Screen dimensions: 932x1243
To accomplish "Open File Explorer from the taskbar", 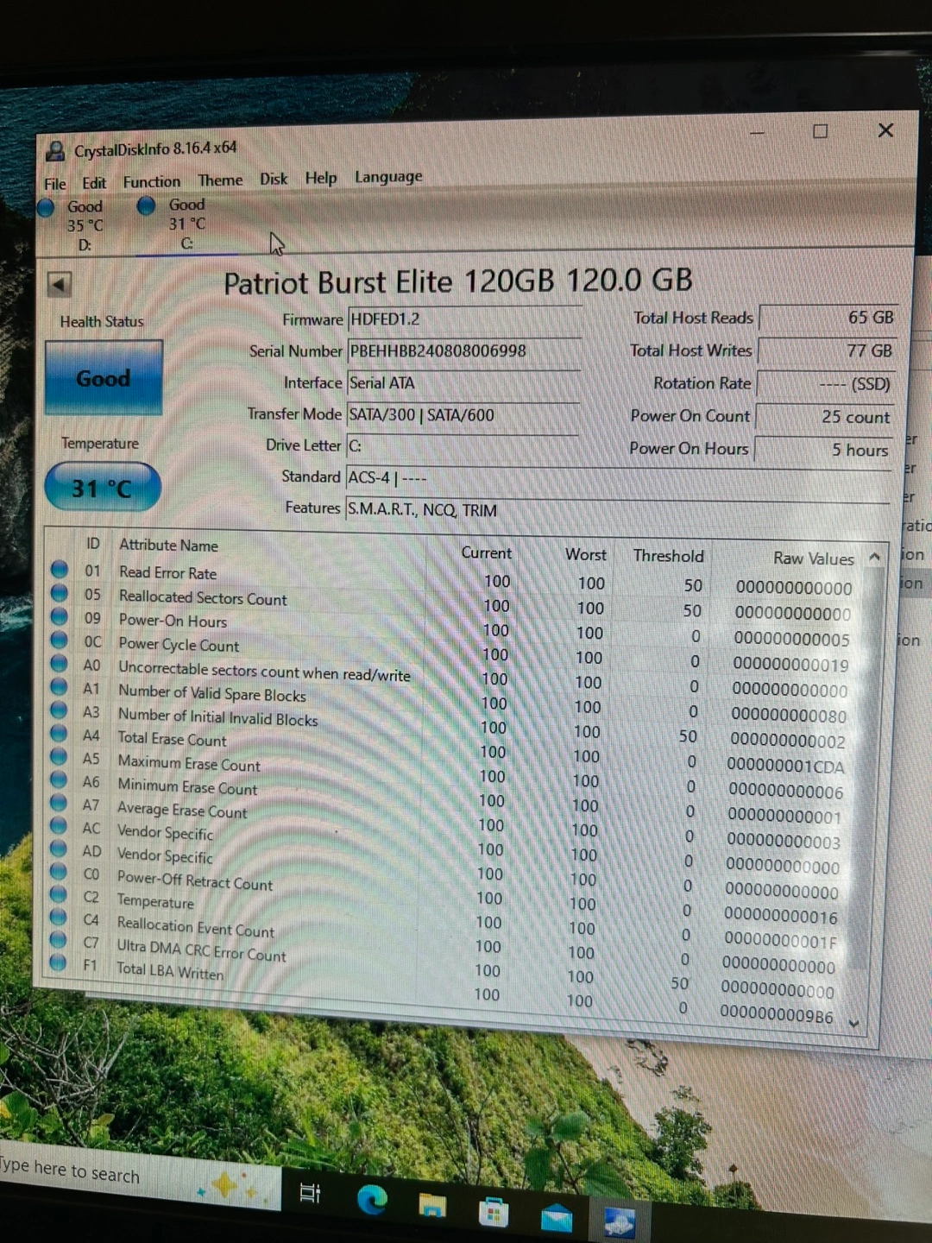I will [432, 1205].
